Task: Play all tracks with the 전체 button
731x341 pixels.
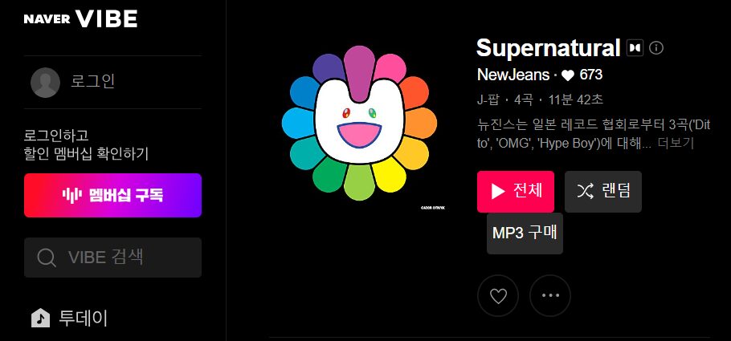Action: pyautogui.click(x=516, y=192)
